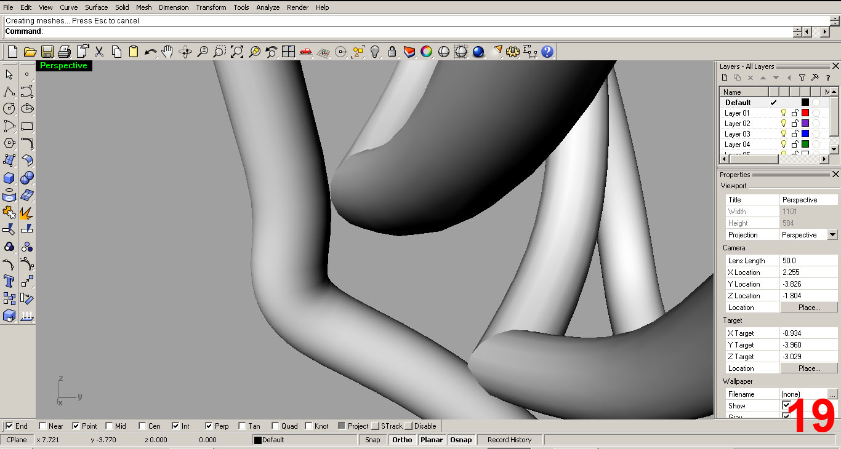
Task: Click the red color swatch of Layer 01
Action: coord(805,113)
